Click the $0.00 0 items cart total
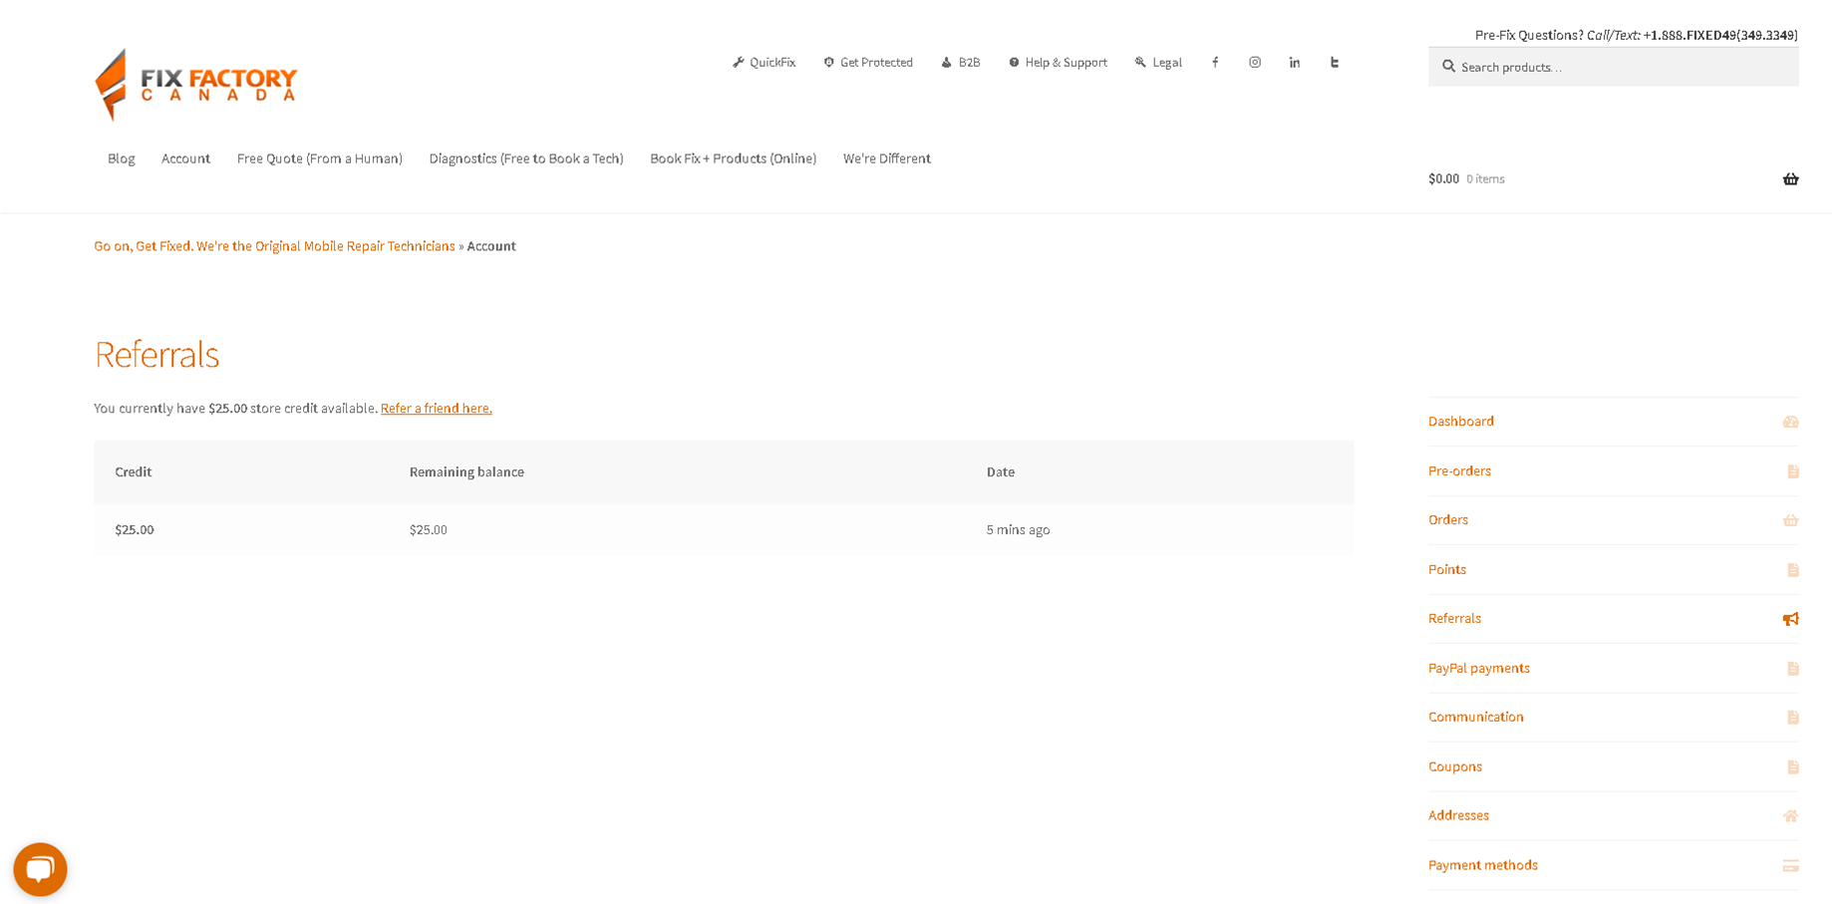 [x=1466, y=179]
